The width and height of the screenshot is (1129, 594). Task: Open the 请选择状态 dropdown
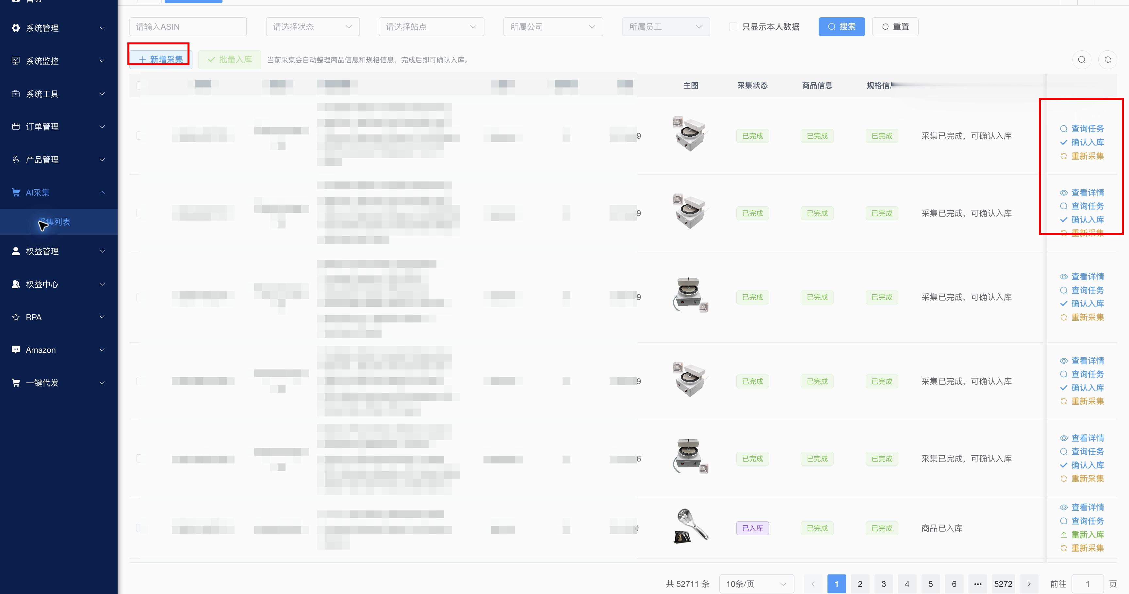pyautogui.click(x=313, y=27)
